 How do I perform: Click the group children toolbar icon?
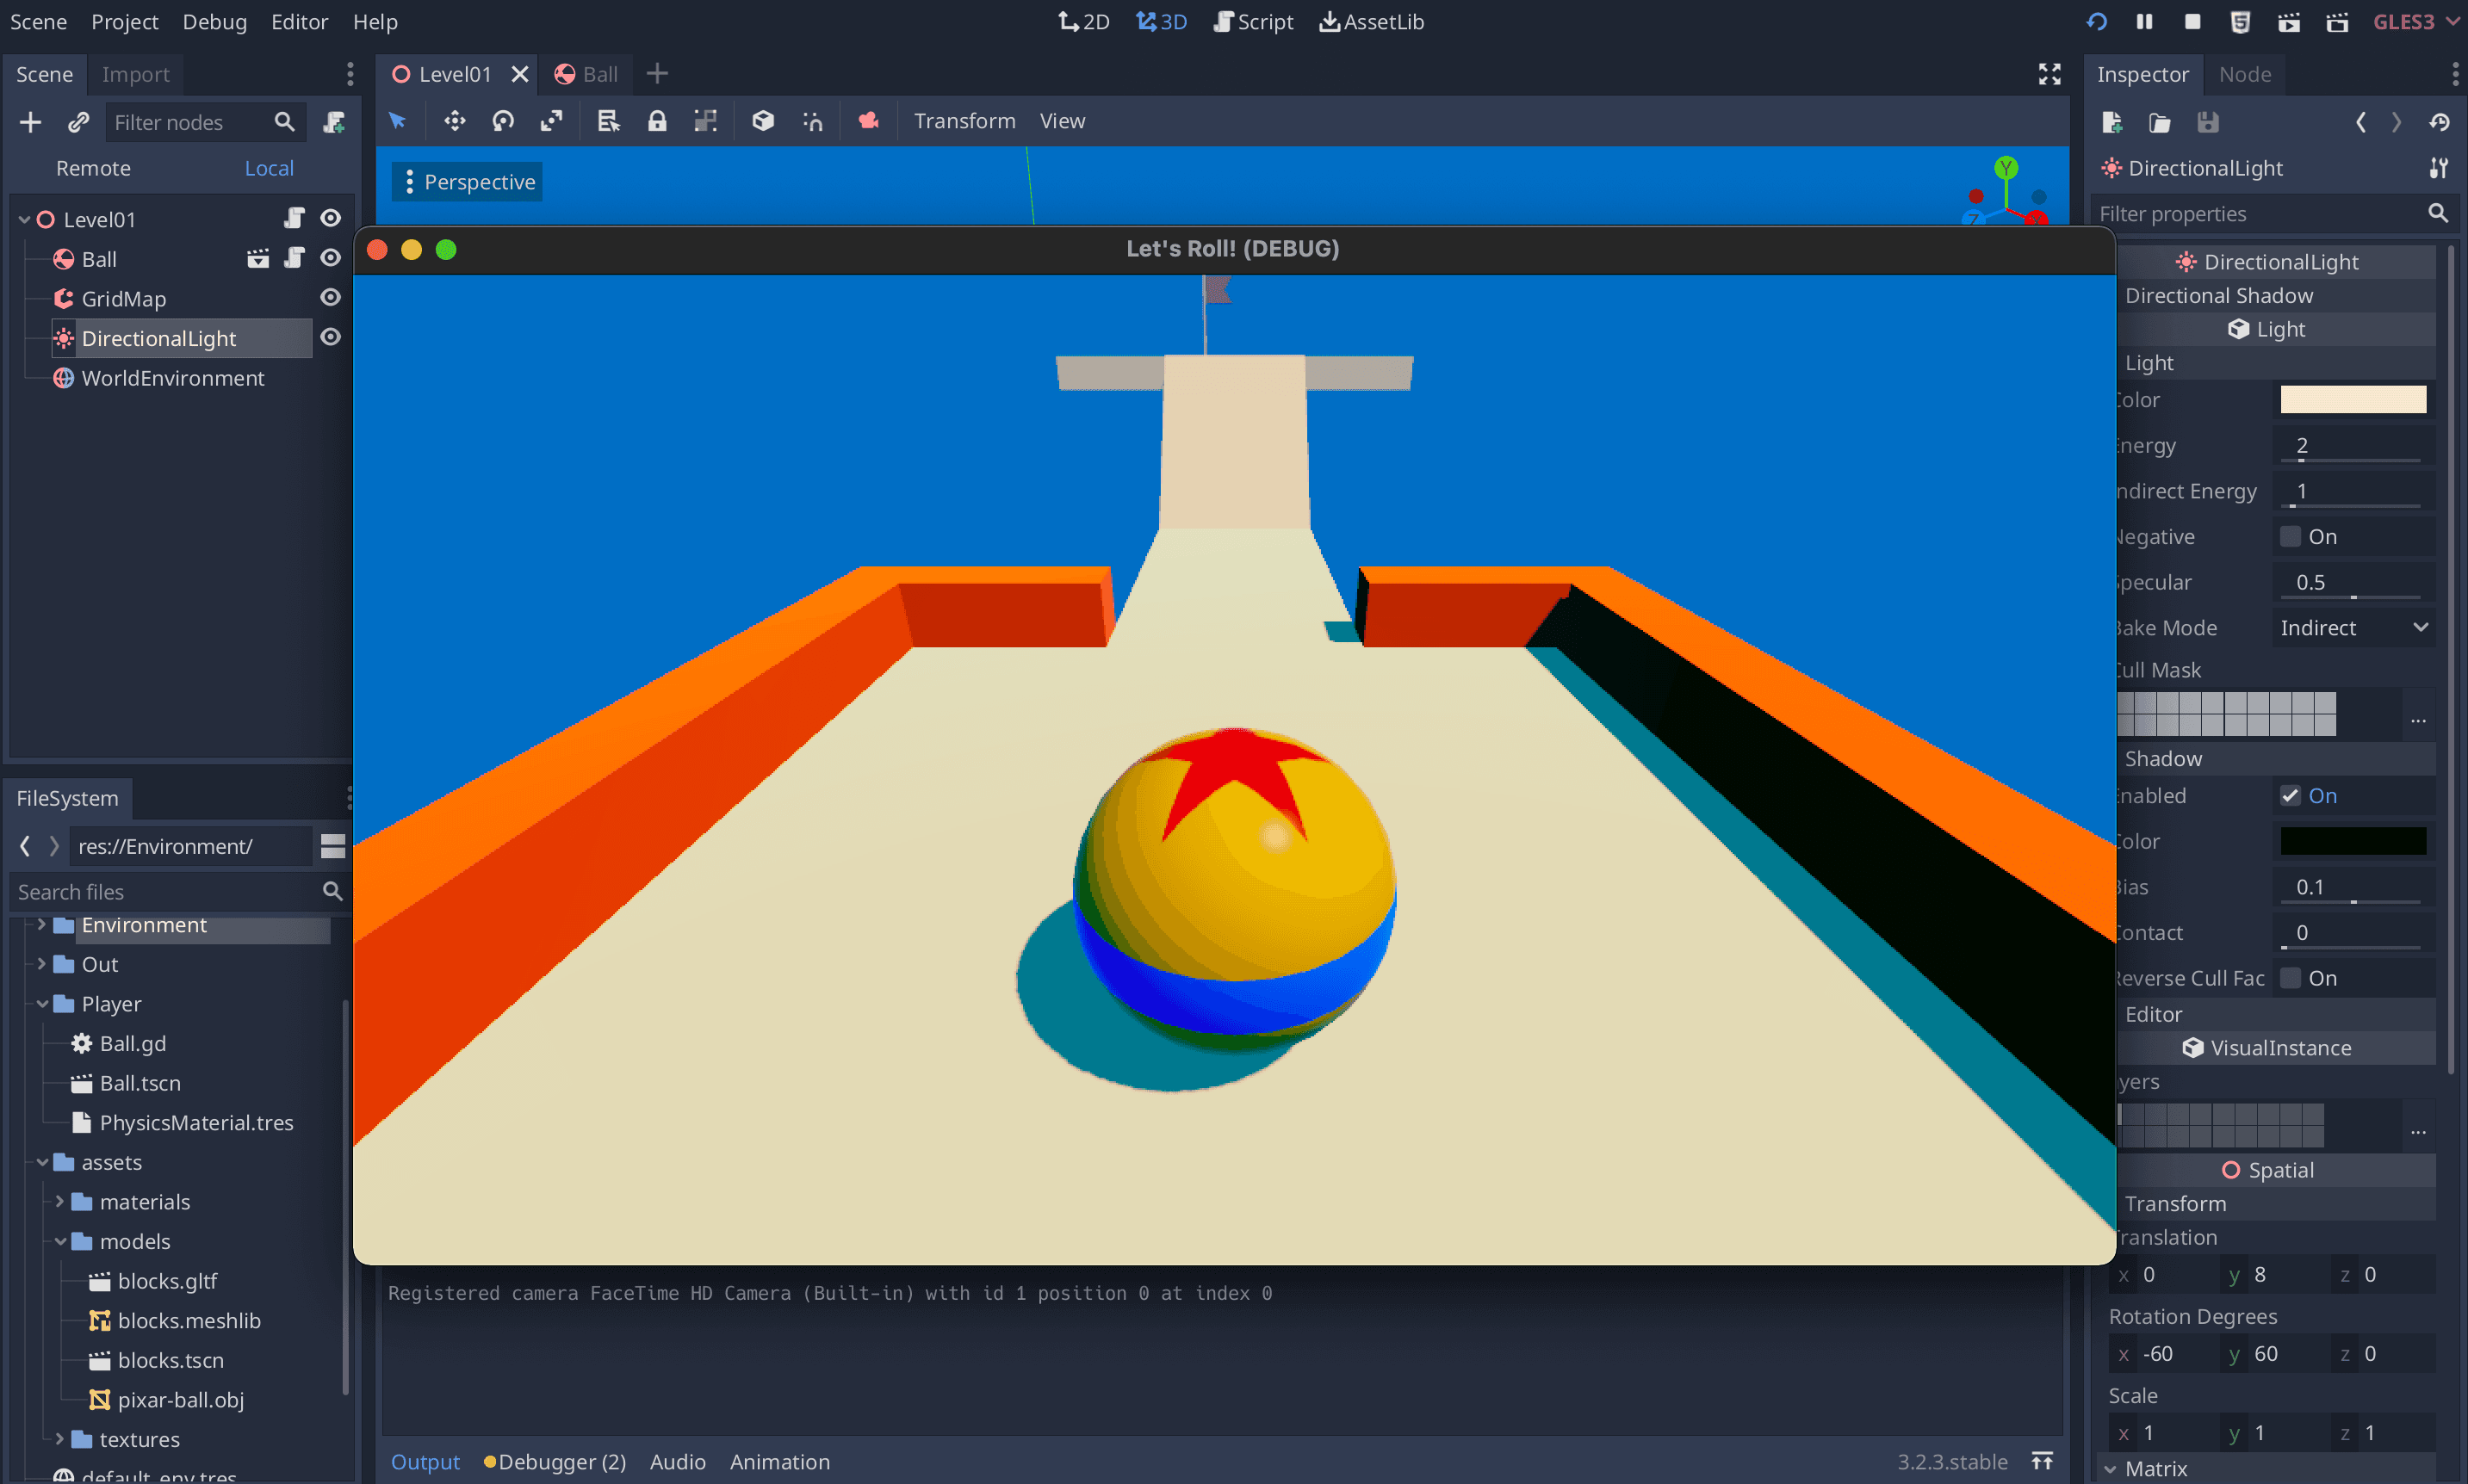[705, 121]
